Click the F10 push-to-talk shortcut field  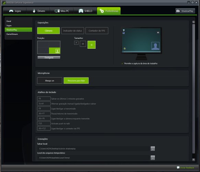tap(44, 123)
